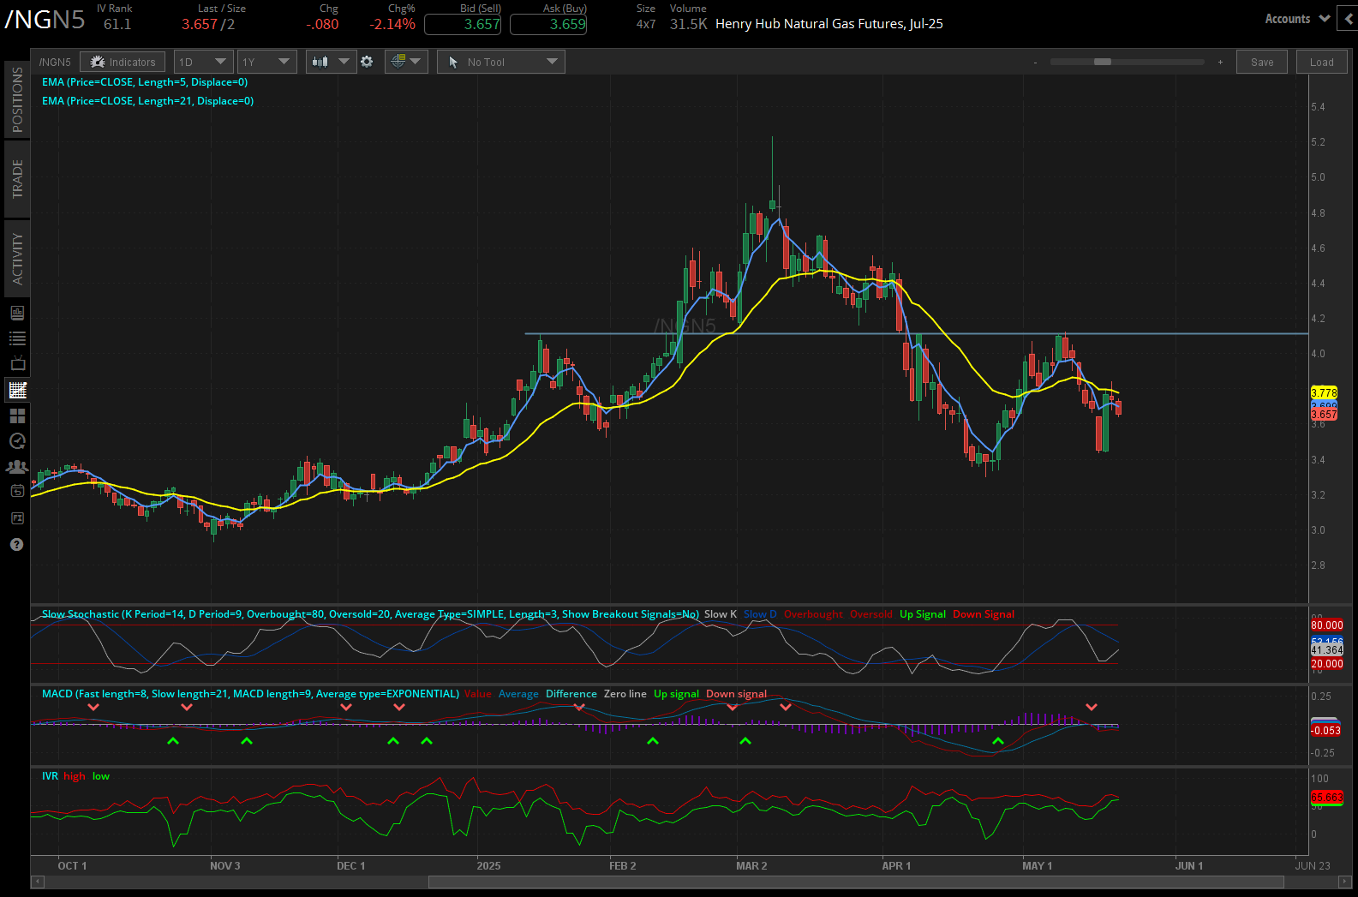
Task: Click the Save chart button
Action: click(x=1262, y=62)
